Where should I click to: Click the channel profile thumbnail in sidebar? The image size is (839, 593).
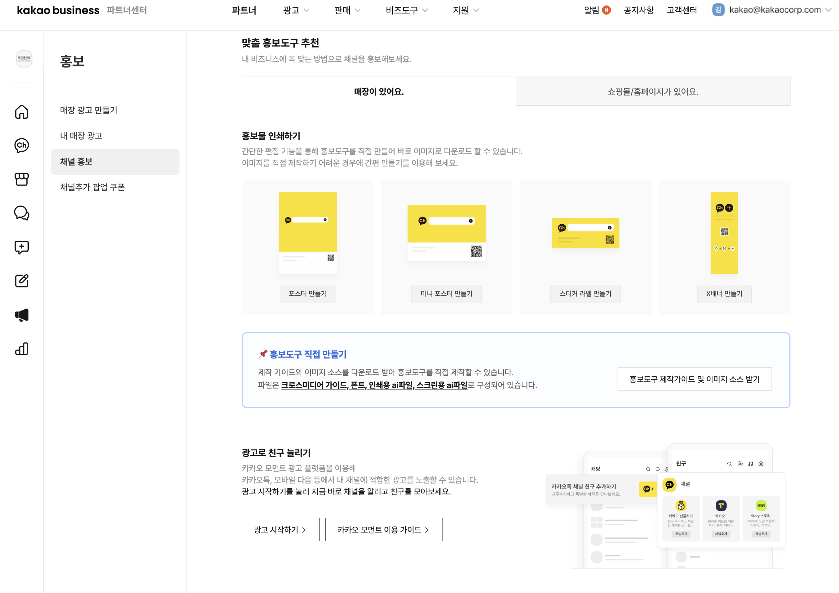coord(24,59)
